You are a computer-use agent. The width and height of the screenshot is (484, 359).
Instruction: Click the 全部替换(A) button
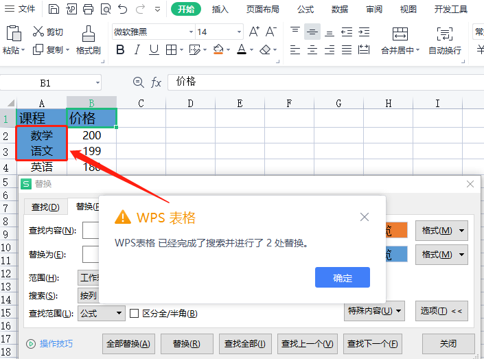[x=128, y=344]
